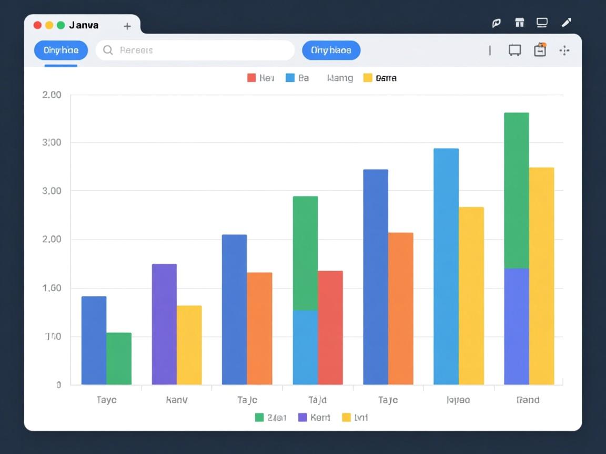Open a new tab with the plus button
606x454 pixels.
pyautogui.click(x=127, y=26)
